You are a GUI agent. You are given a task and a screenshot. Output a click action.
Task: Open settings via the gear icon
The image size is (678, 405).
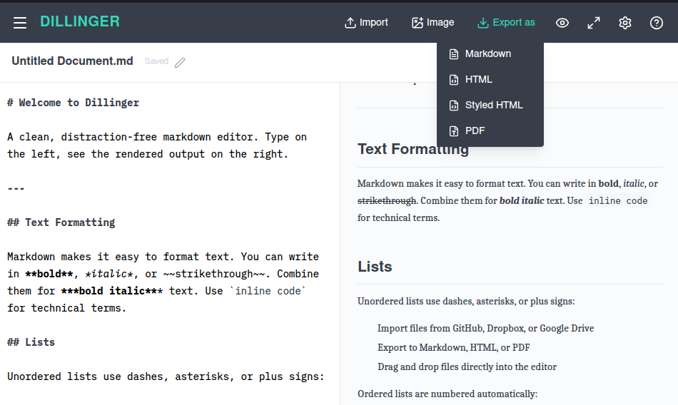pyautogui.click(x=624, y=23)
